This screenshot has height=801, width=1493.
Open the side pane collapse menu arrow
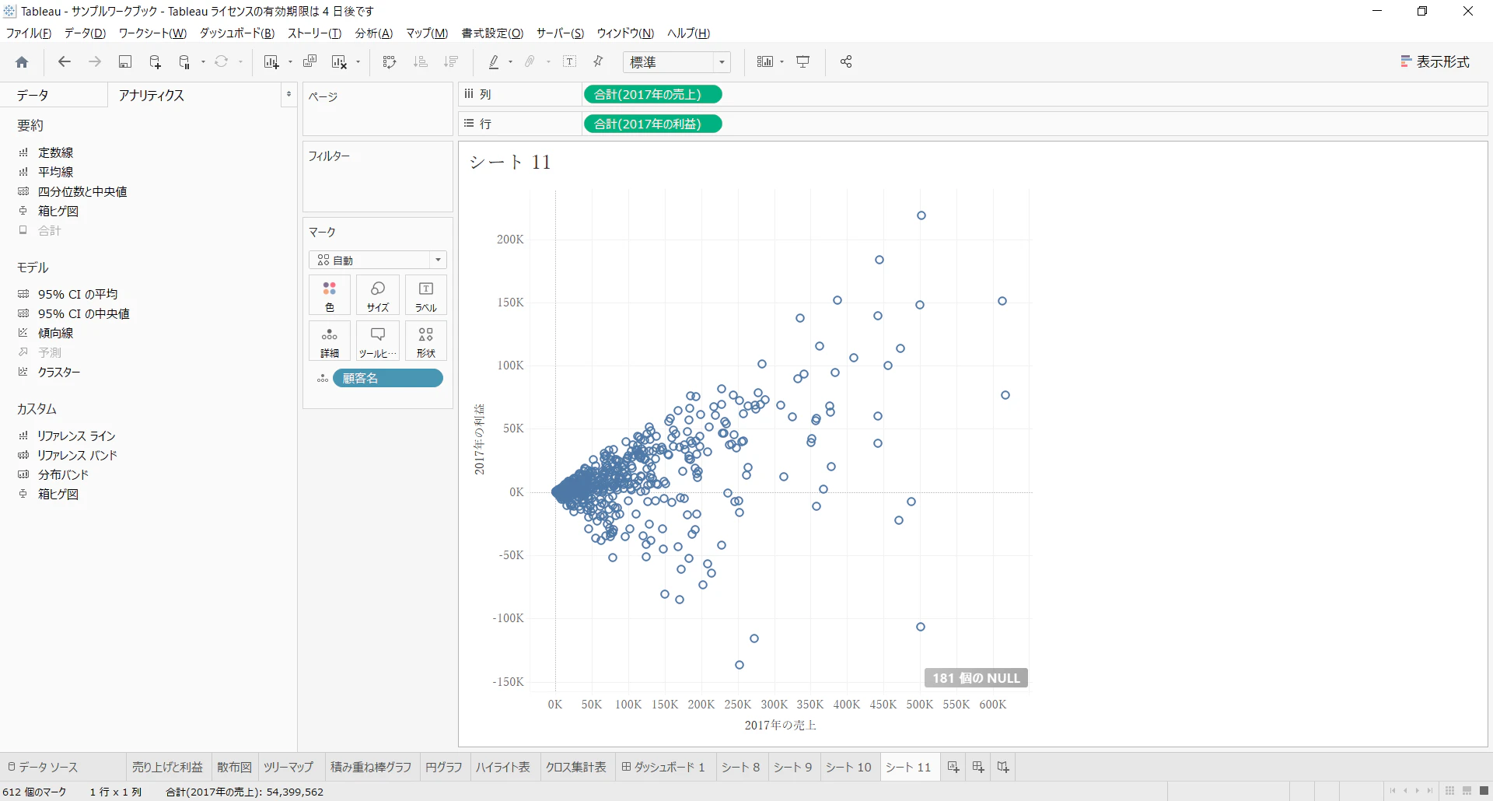288,94
